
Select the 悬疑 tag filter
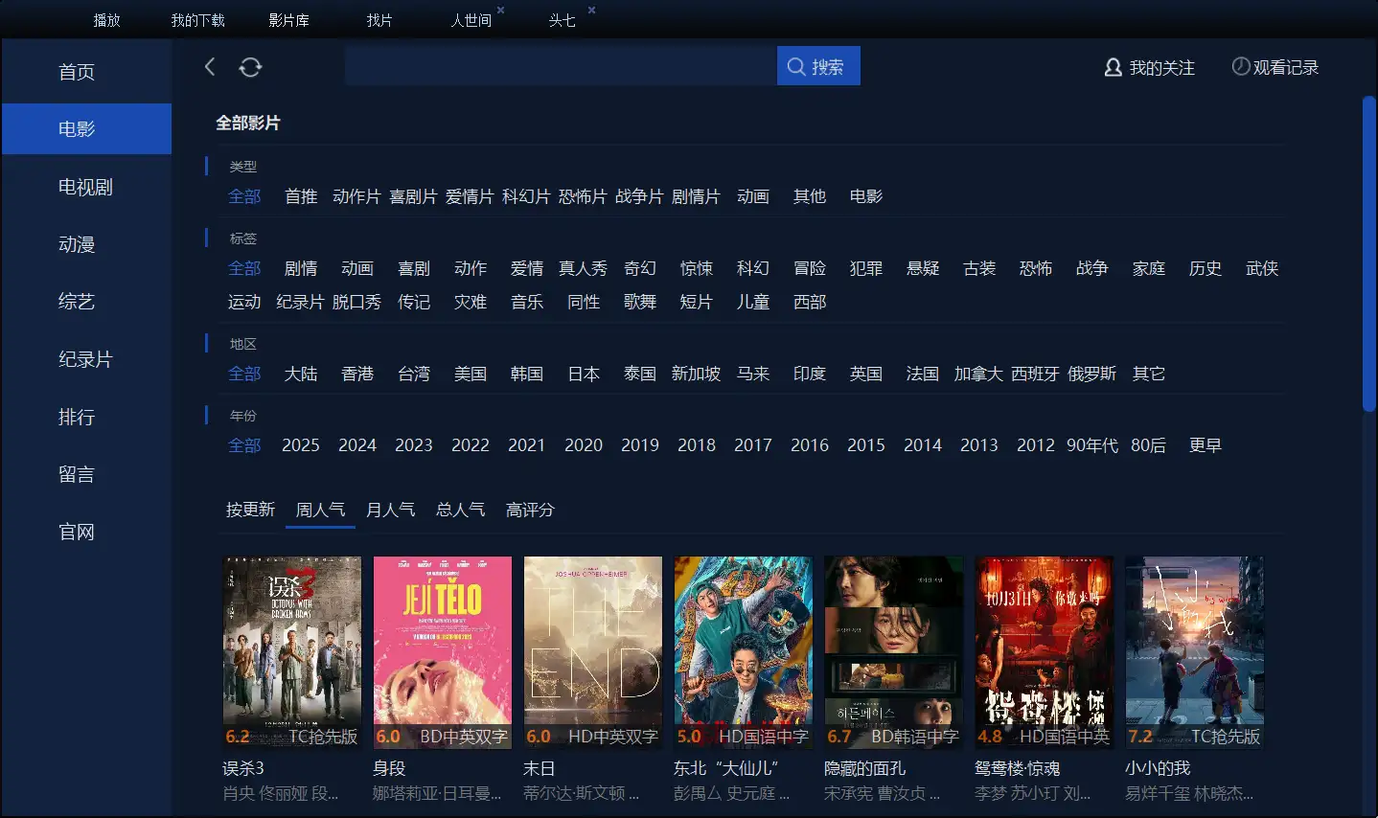click(x=923, y=268)
